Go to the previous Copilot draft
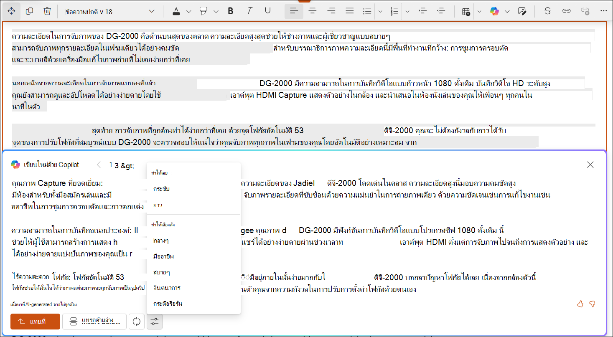613x337 pixels. pyautogui.click(x=99, y=165)
